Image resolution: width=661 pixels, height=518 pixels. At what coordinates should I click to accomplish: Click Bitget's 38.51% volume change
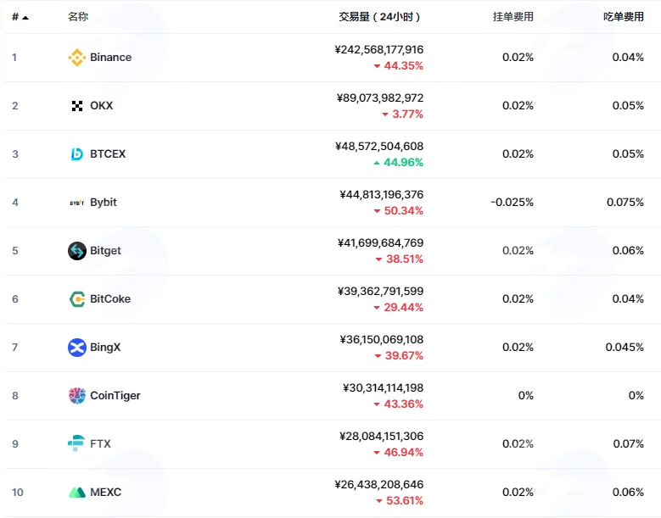(x=399, y=259)
